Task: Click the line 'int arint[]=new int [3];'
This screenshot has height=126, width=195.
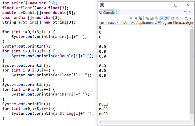Action: (x=30, y=3)
